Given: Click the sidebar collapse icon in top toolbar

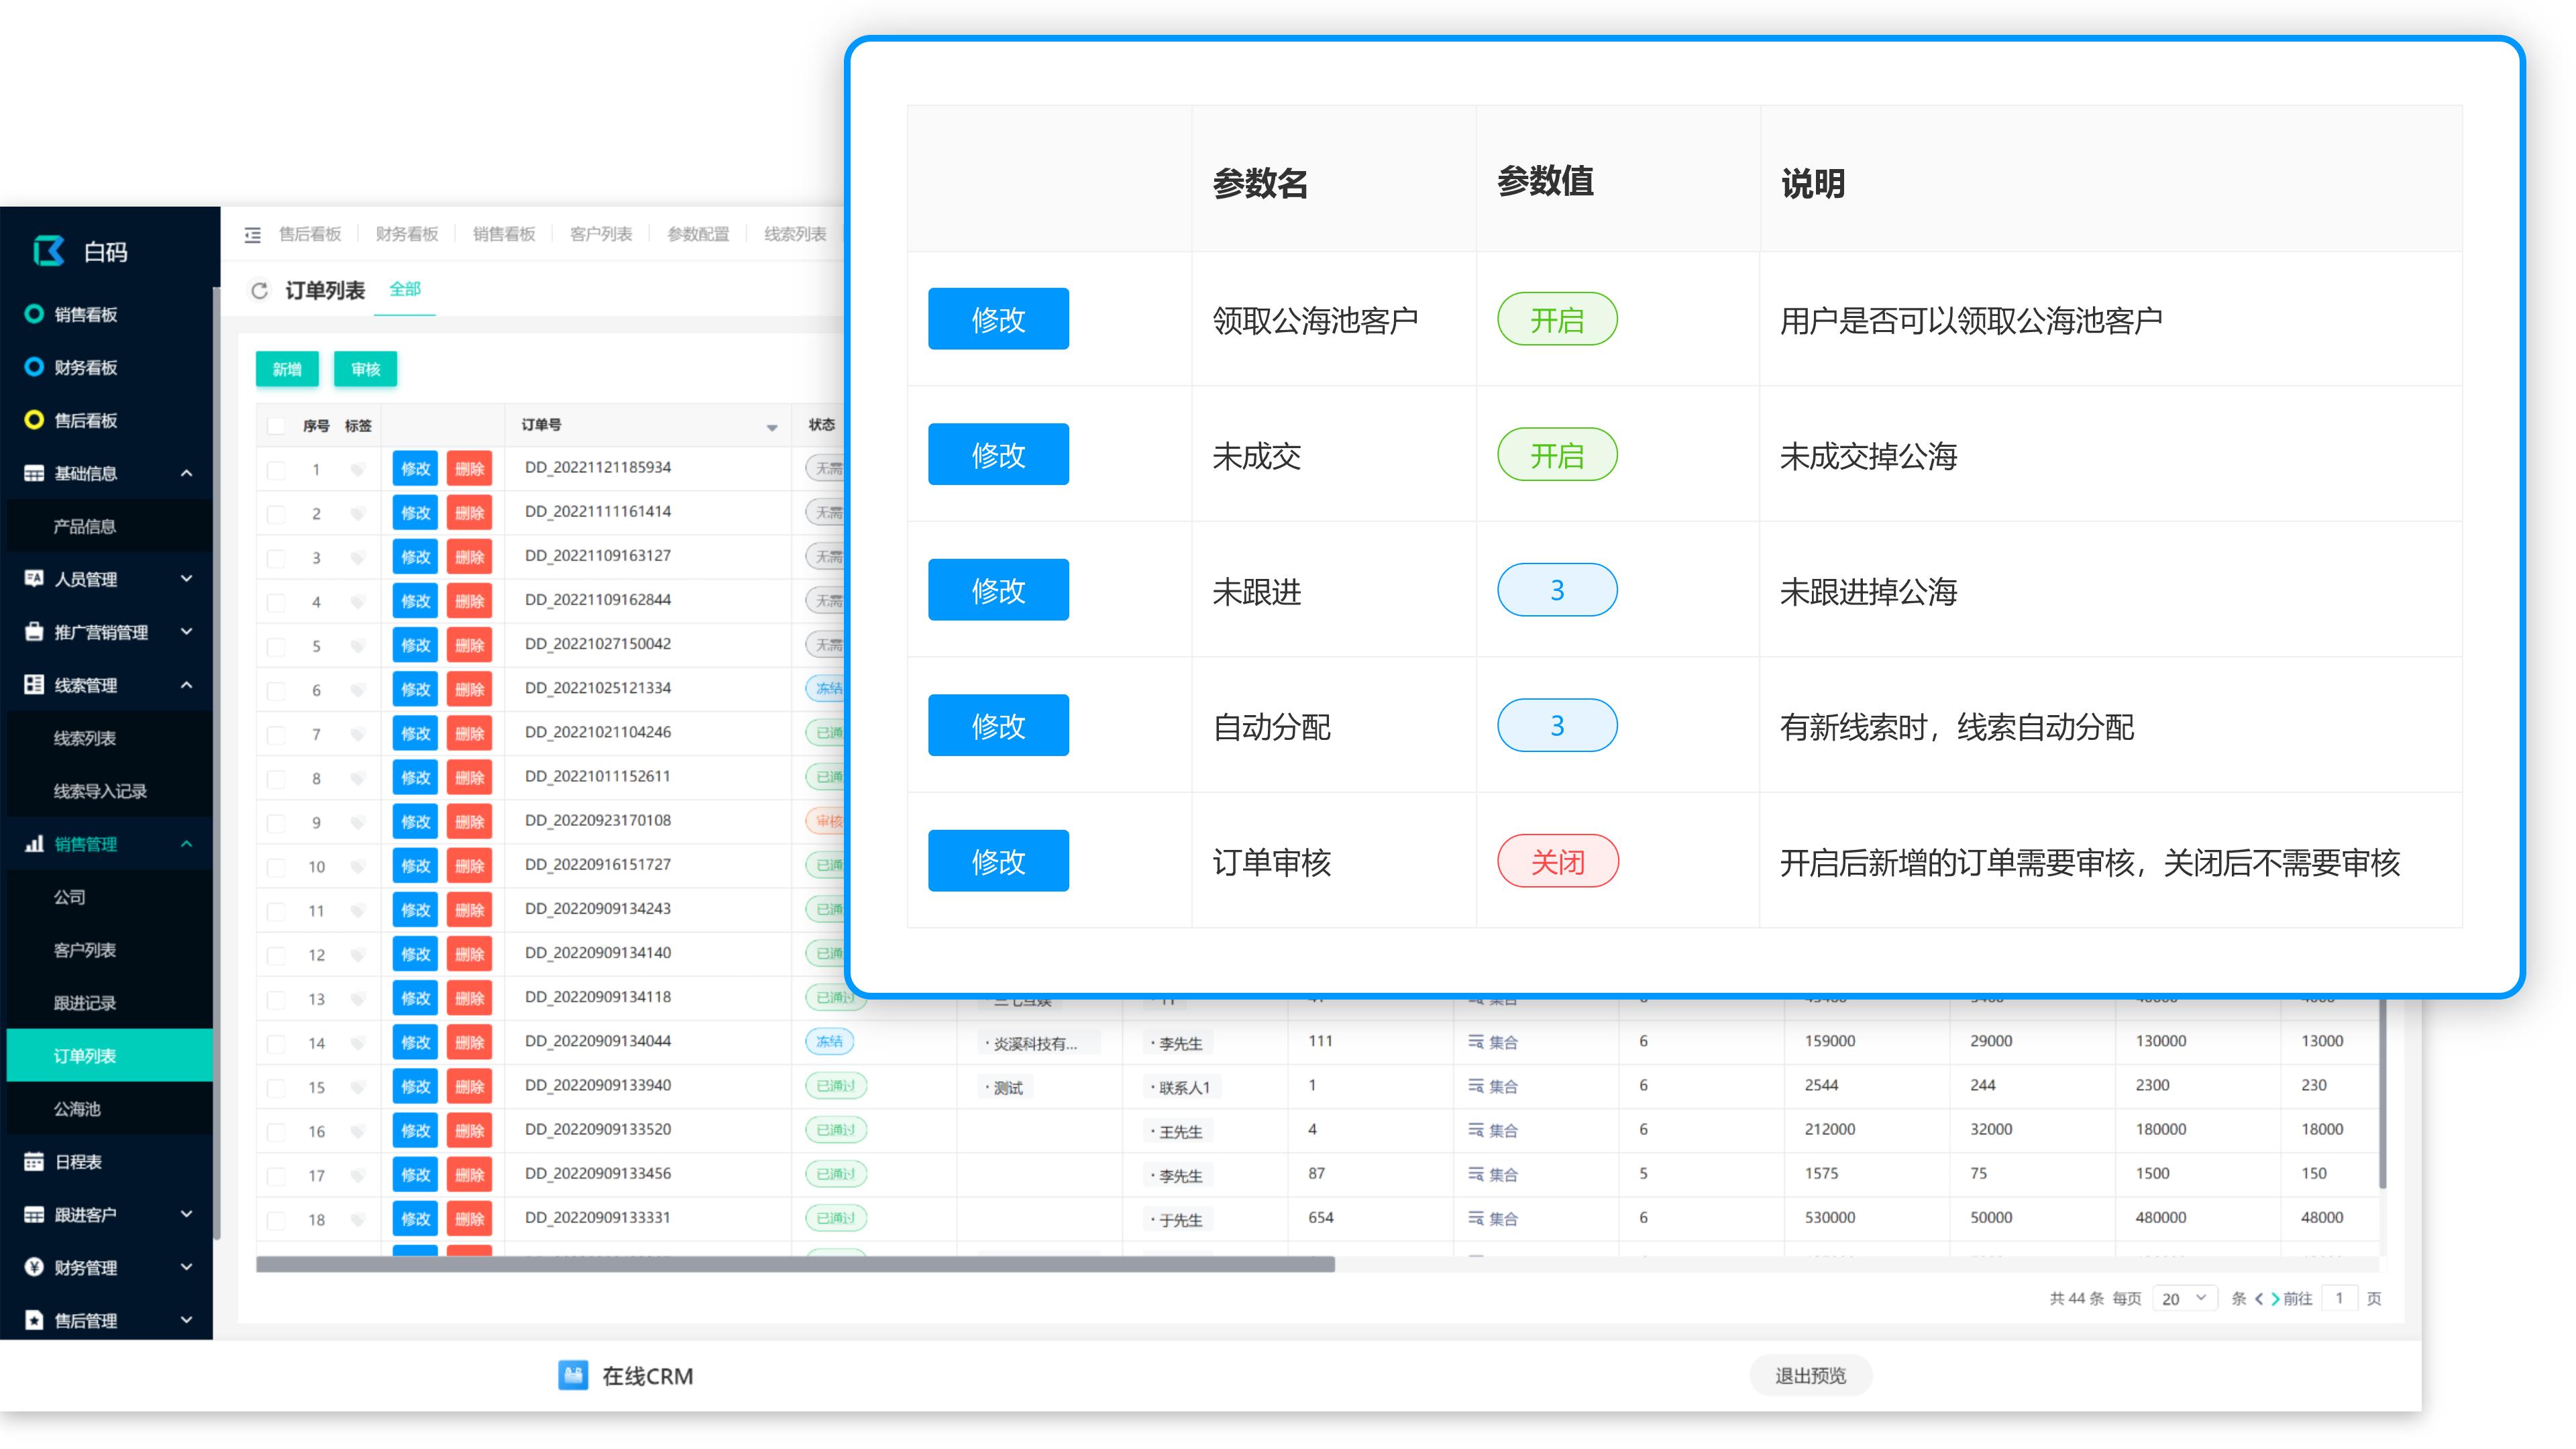Looking at the screenshot, I should (x=252, y=234).
